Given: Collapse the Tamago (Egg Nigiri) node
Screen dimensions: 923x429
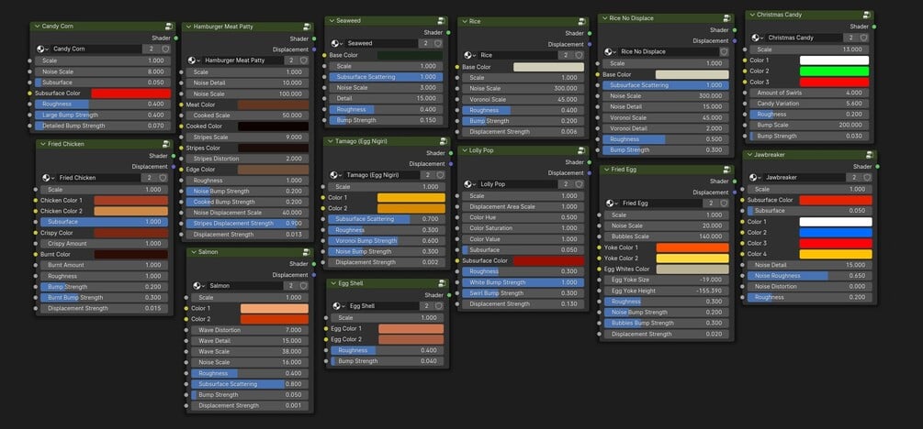Looking at the screenshot, I should pyautogui.click(x=332, y=141).
